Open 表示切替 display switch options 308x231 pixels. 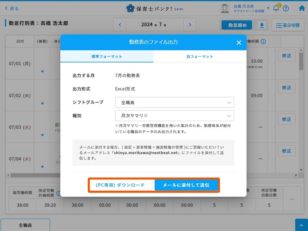[288, 25]
